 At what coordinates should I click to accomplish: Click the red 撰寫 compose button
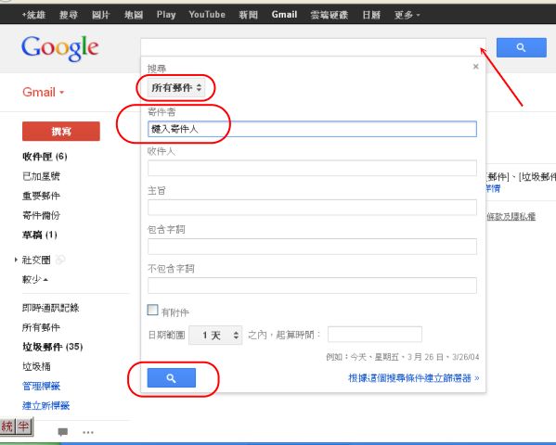(61, 132)
